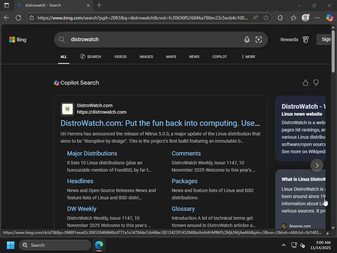The height and width of the screenshot is (253, 337).
Task: Click the distrowatch search input
Action: coord(155,40)
